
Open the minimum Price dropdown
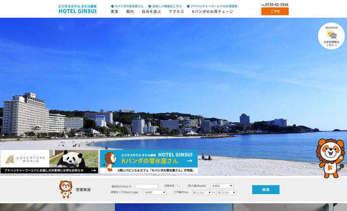click(202, 193)
